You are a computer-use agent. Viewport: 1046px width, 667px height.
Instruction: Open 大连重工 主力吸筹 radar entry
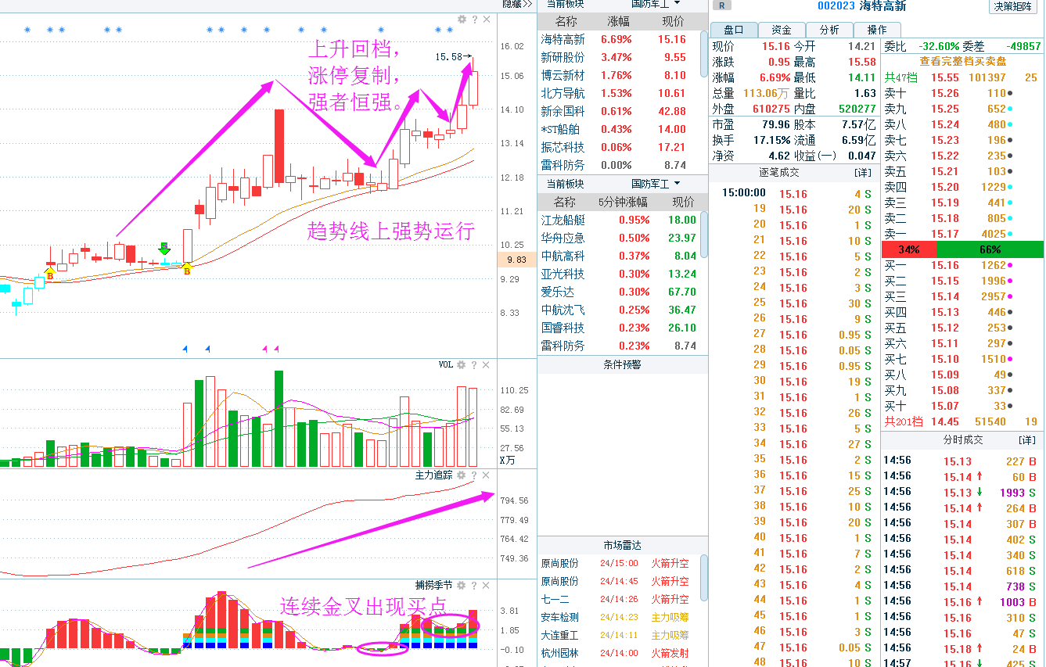click(x=618, y=635)
